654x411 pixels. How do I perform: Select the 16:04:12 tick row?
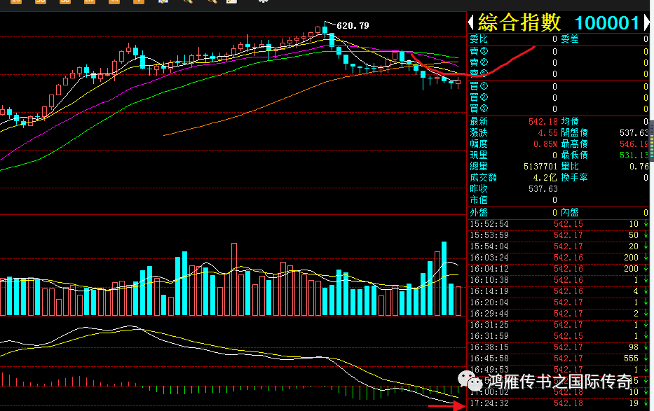[x=559, y=269]
